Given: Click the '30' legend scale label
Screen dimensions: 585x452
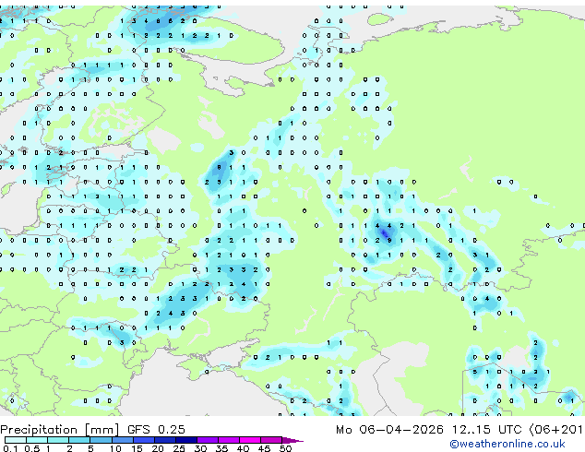Looking at the screenshot, I should tap(200, 448).
